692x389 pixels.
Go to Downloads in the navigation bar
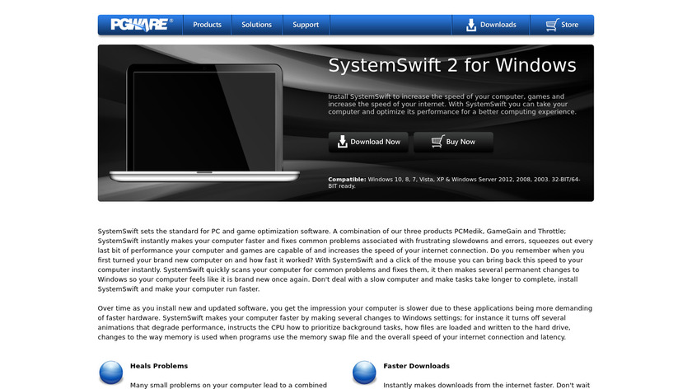tap(491, 25)
